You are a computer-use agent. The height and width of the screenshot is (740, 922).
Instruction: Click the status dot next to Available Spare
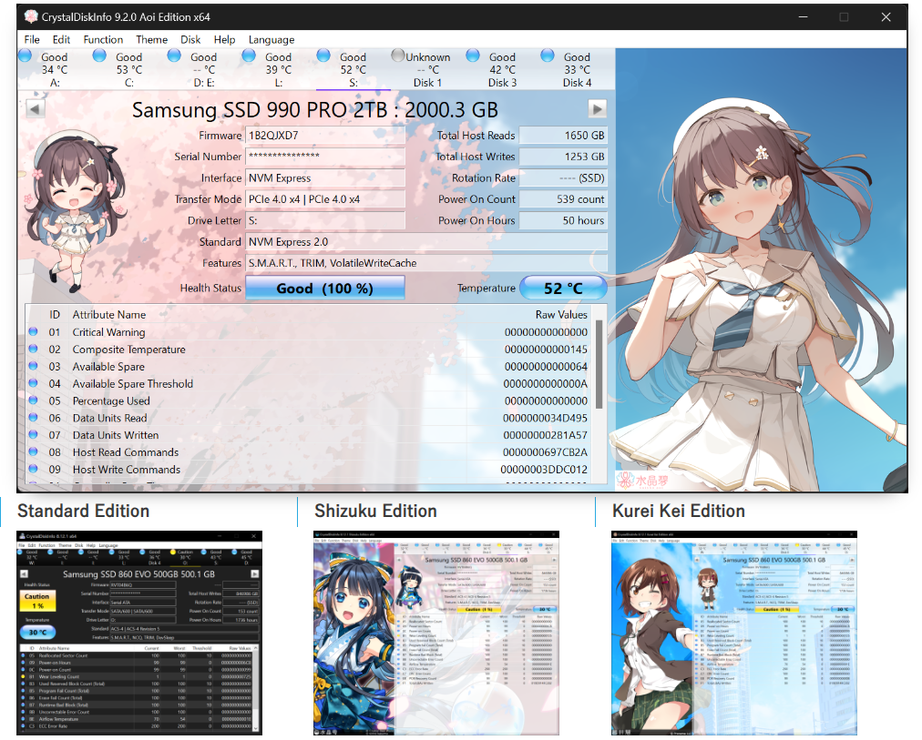tap(34, 367)
